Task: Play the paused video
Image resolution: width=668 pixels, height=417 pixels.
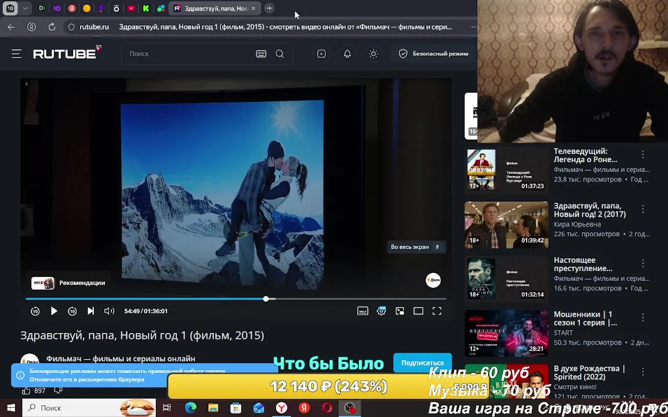Action: (x=54, y=311)
